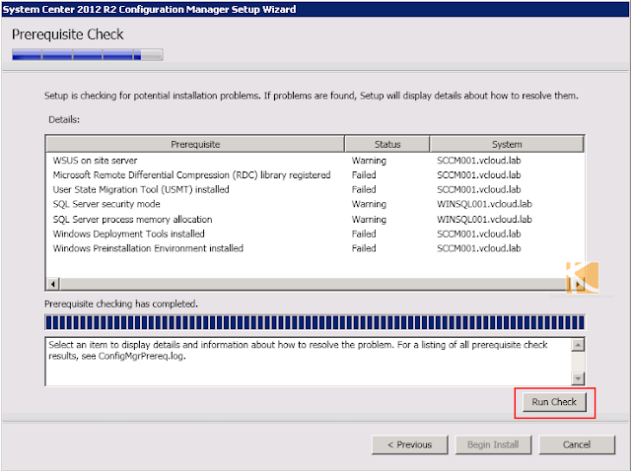The image size is (631, 471).
Task: Select Windows Preinstallation Environment installed row
Action: pos(315,248)
